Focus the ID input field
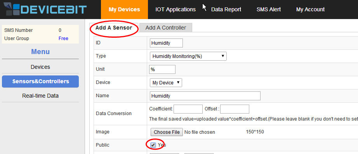 pyautogui.click(x=166, y=43)
